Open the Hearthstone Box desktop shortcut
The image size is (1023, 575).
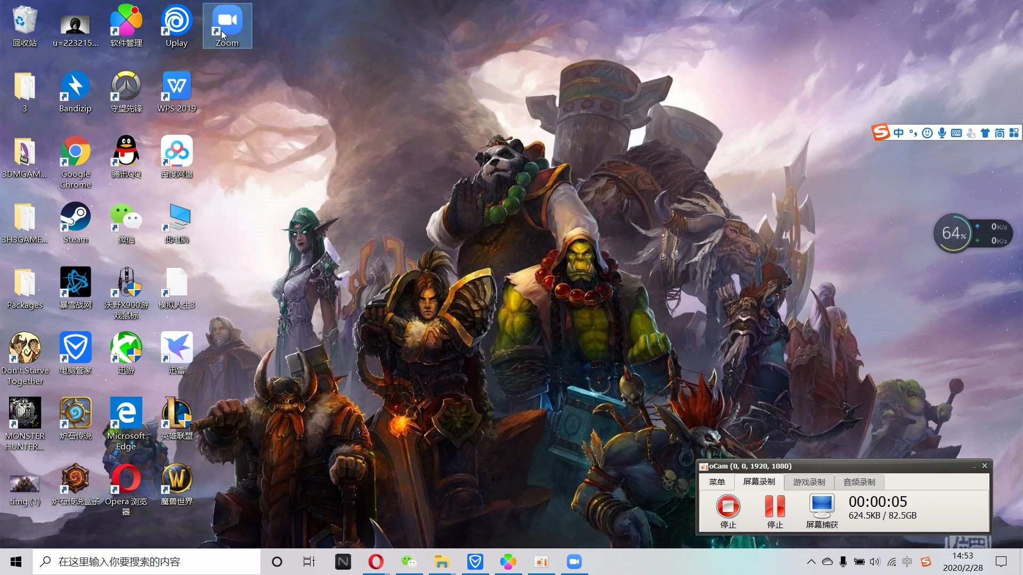75,484
